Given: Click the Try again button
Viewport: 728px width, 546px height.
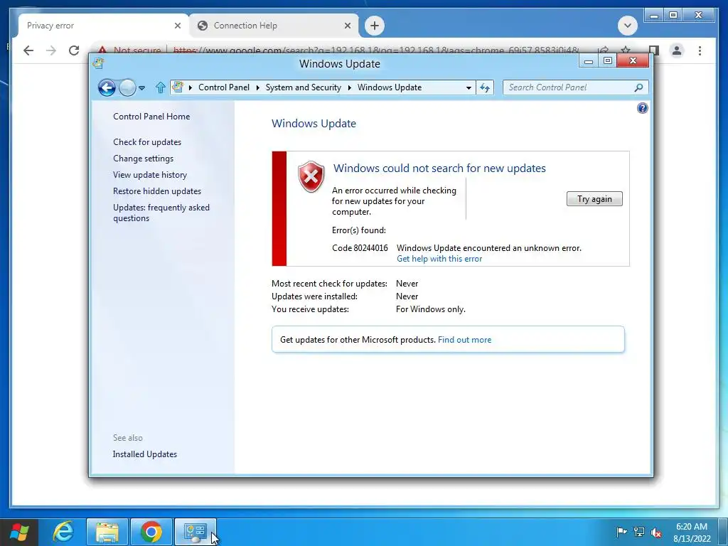Looking at the screenshot, I should 594,199.
